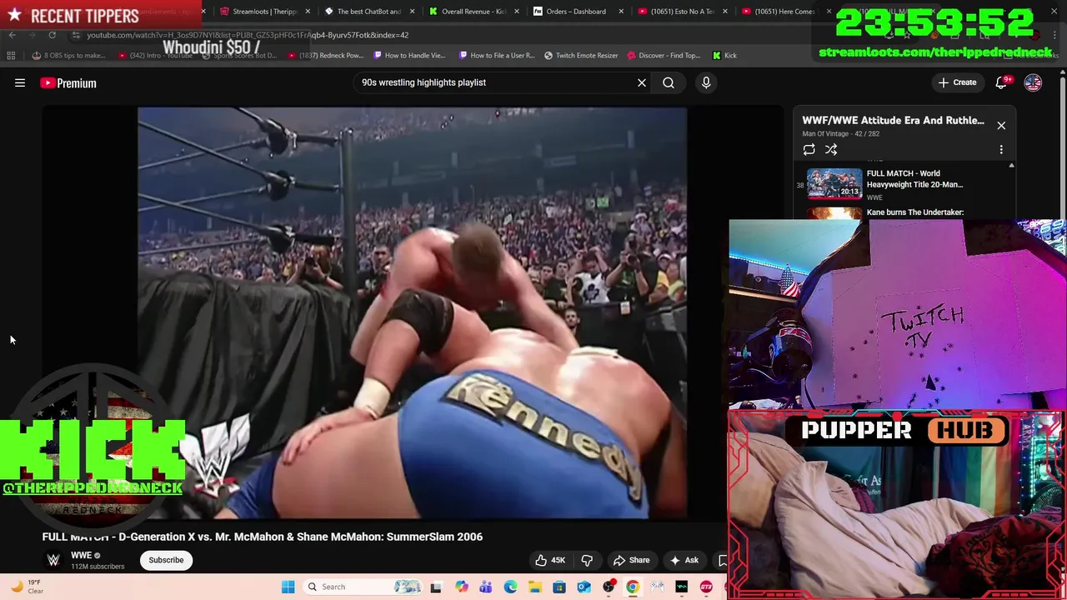Open Microsoft Teams from the taskbar
Image resolution: width=1067 pixels, height=600 pixels.
point(485,587)
